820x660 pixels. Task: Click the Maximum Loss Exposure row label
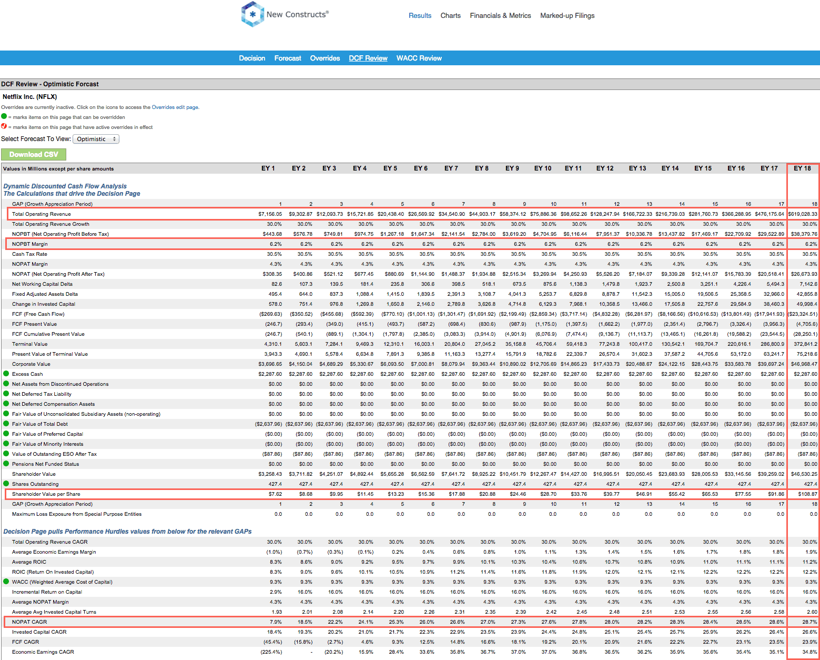pyautogui.click(x=77, y=514)
